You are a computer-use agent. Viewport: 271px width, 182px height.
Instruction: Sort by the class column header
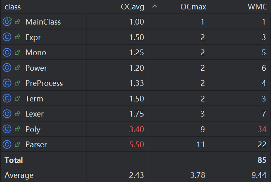click(x=13, y=7)
